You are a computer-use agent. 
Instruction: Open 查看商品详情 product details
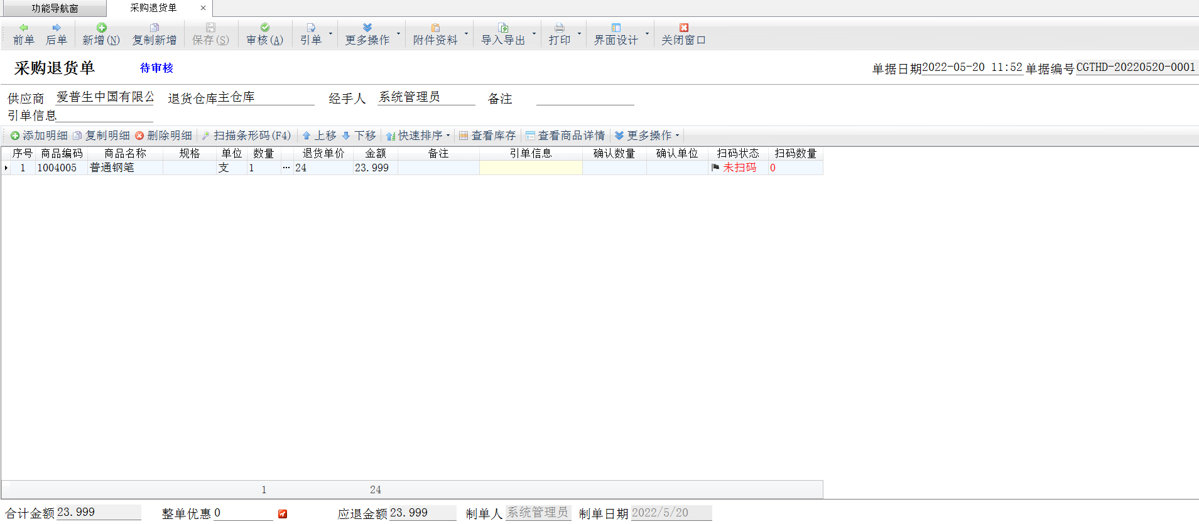click(565, 136)
